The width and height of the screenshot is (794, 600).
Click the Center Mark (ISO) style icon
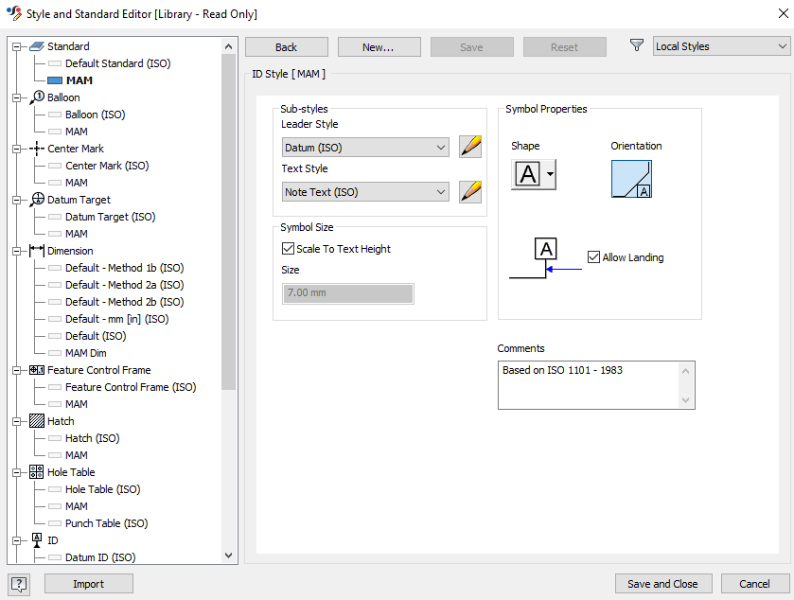point(55,166)
